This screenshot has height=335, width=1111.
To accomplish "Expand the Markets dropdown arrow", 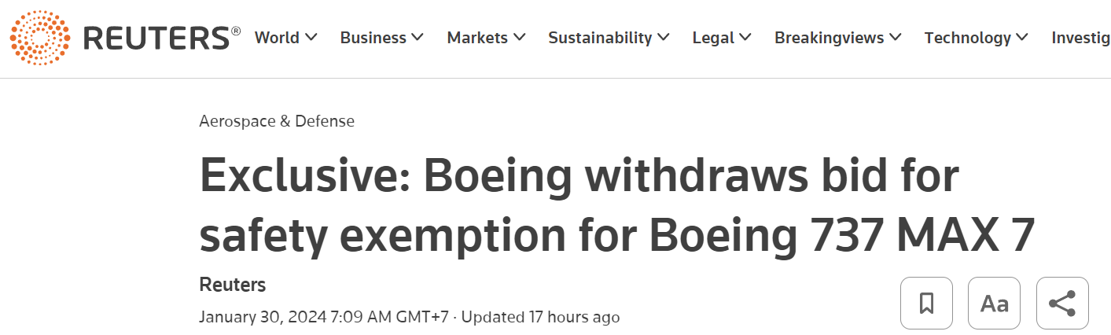I will [x=519, y=38].
